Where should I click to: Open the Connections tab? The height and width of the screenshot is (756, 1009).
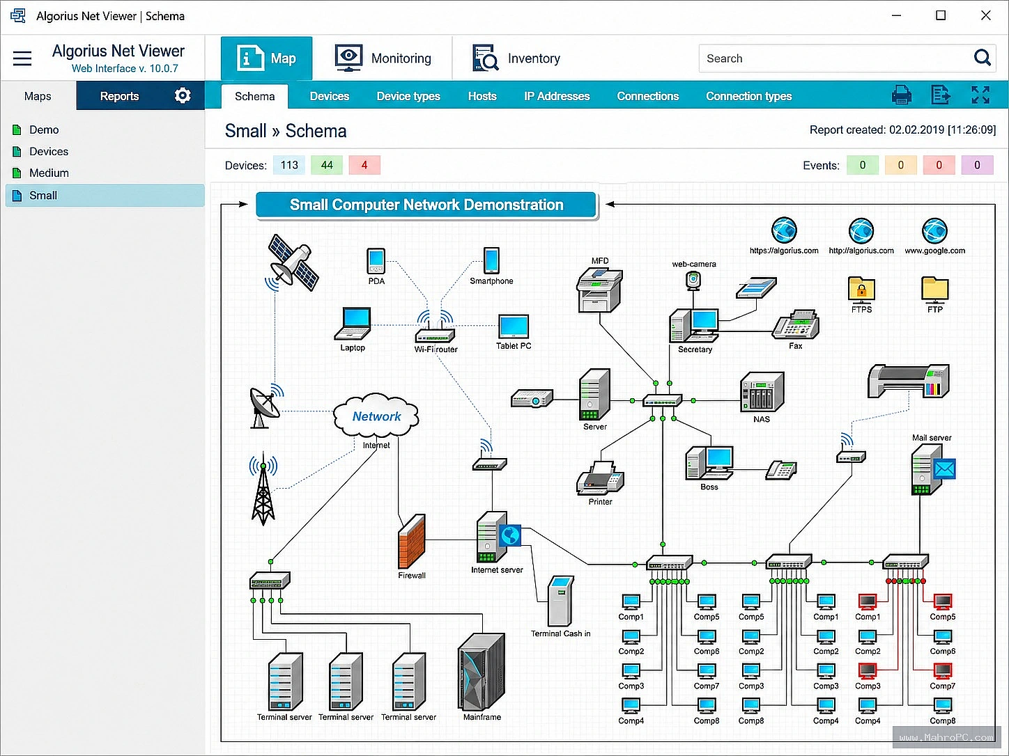coord(648,96)
